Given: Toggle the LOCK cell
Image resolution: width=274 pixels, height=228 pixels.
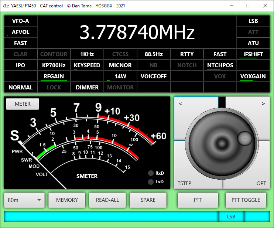Looking at the screenshot, I should (54, 87).
